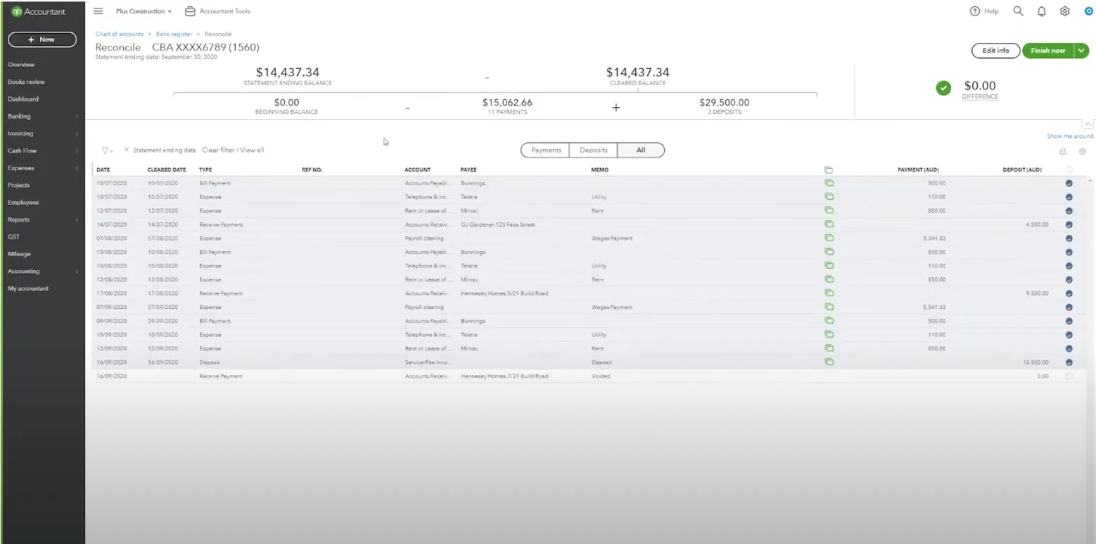This screenshot has height=544, width=1096.
Task: Open the table settings gear icon
Action: 1082,151
